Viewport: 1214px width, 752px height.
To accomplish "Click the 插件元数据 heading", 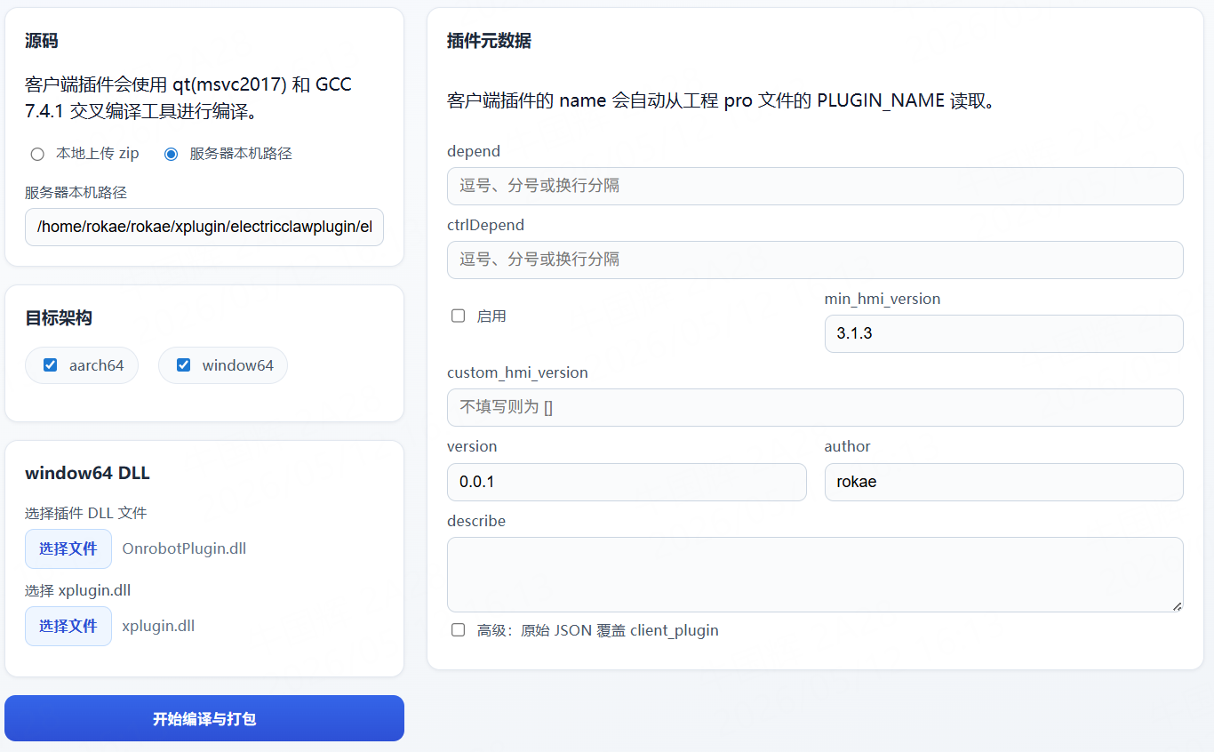I will [489, 41].
